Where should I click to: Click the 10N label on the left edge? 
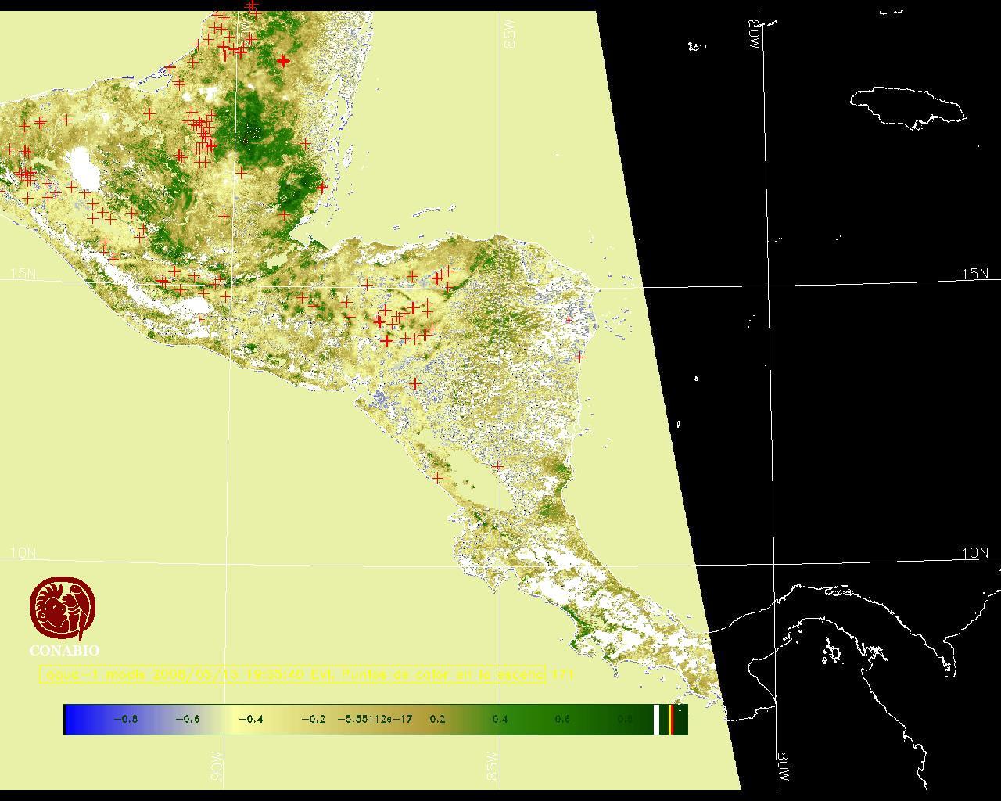click(23, 553)
